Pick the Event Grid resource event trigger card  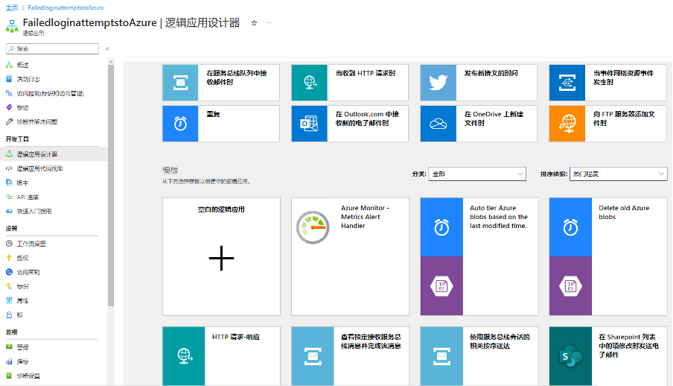(x=607, y=83)
